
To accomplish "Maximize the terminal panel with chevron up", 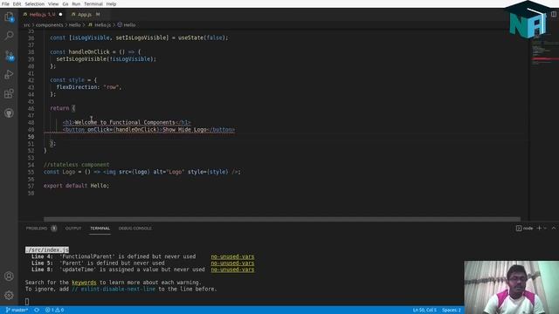I will click(554, 229).
